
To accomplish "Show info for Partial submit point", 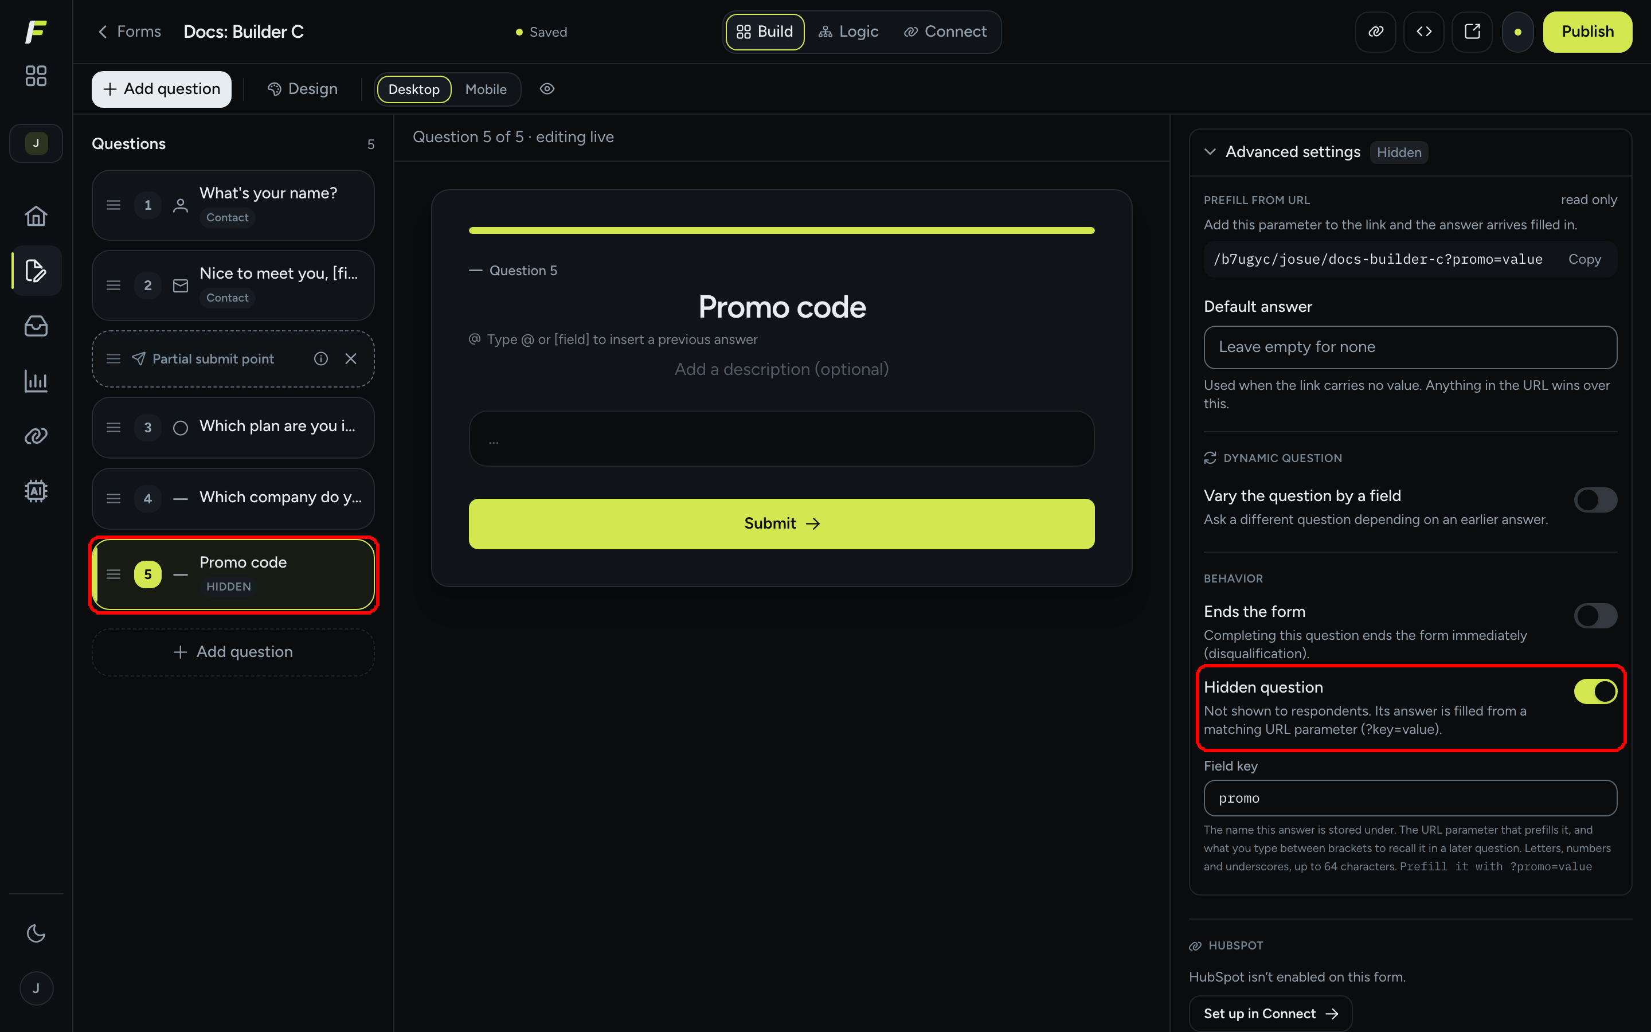I will [320, 358].
